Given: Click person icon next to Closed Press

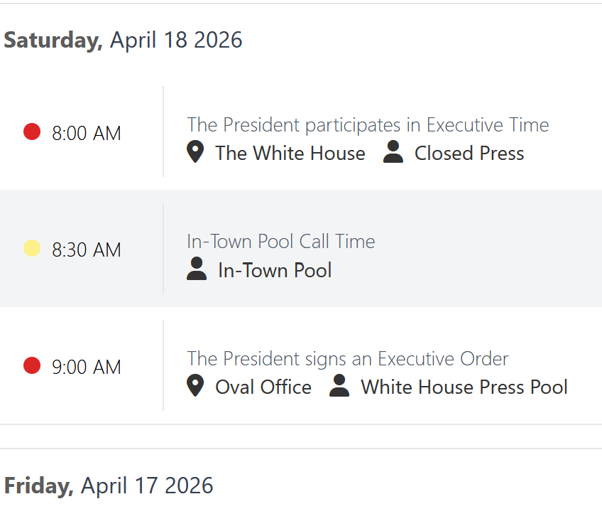Looking at the screenshot, I should click(x=393, y=152).
